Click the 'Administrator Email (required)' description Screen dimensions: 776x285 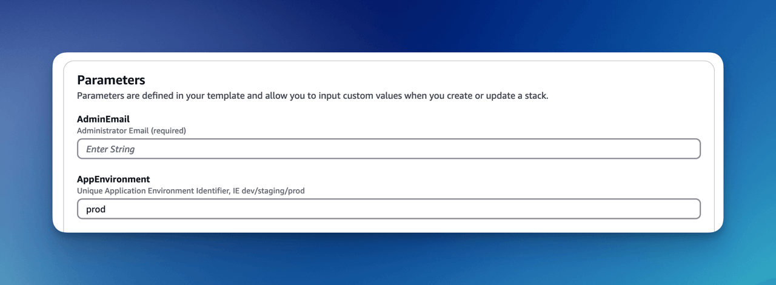[132, 130]
